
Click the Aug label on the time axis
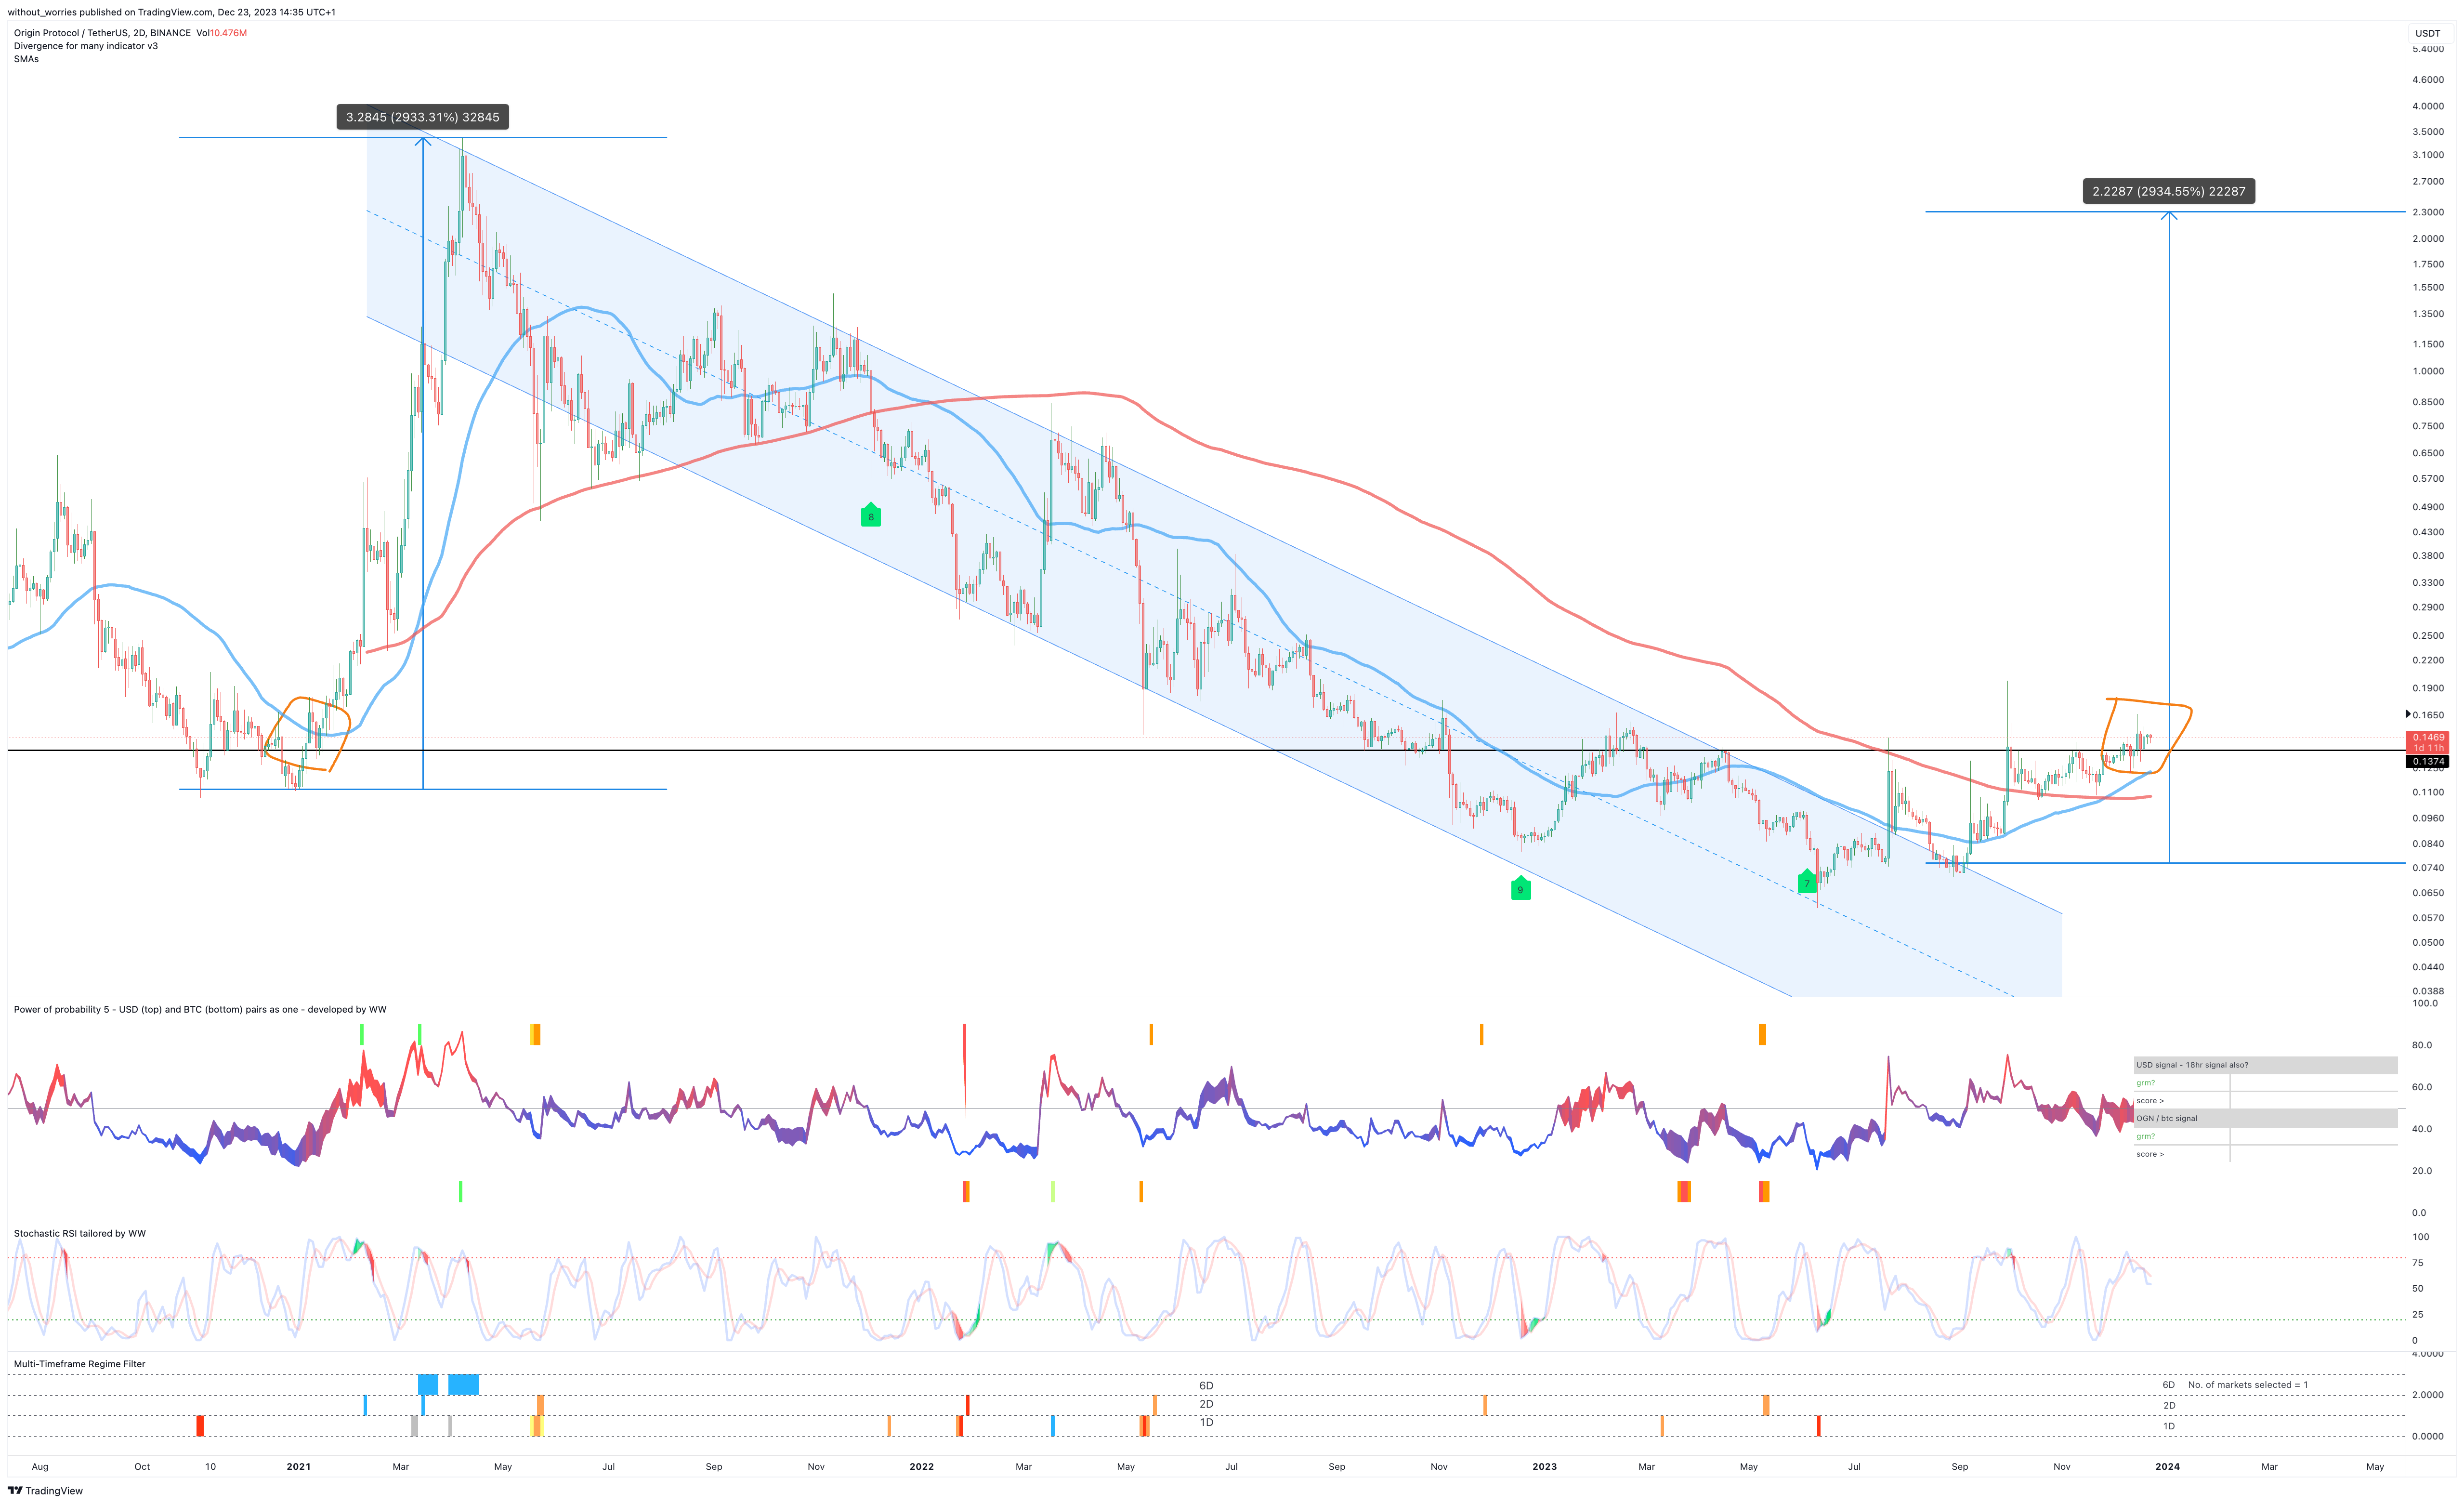[40, 1467]
